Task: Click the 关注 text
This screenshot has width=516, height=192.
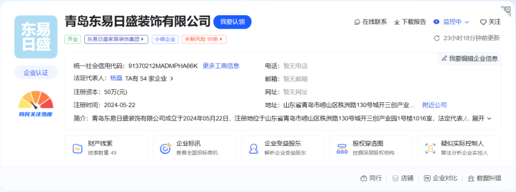Action: coord(494,22)
